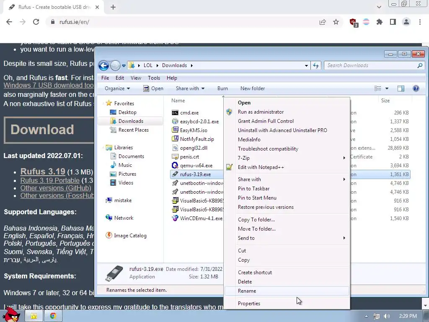Image resolution: width=429 pixels, height=322 pixels.
Task: Click the mistake computer icon in navigation pane
Action: [x=109, y=200]
